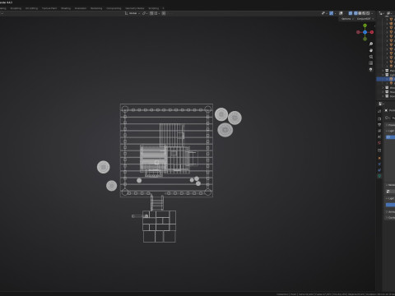Select material preview viewport shading
This screenshot has width=395, height=296.
364,13
